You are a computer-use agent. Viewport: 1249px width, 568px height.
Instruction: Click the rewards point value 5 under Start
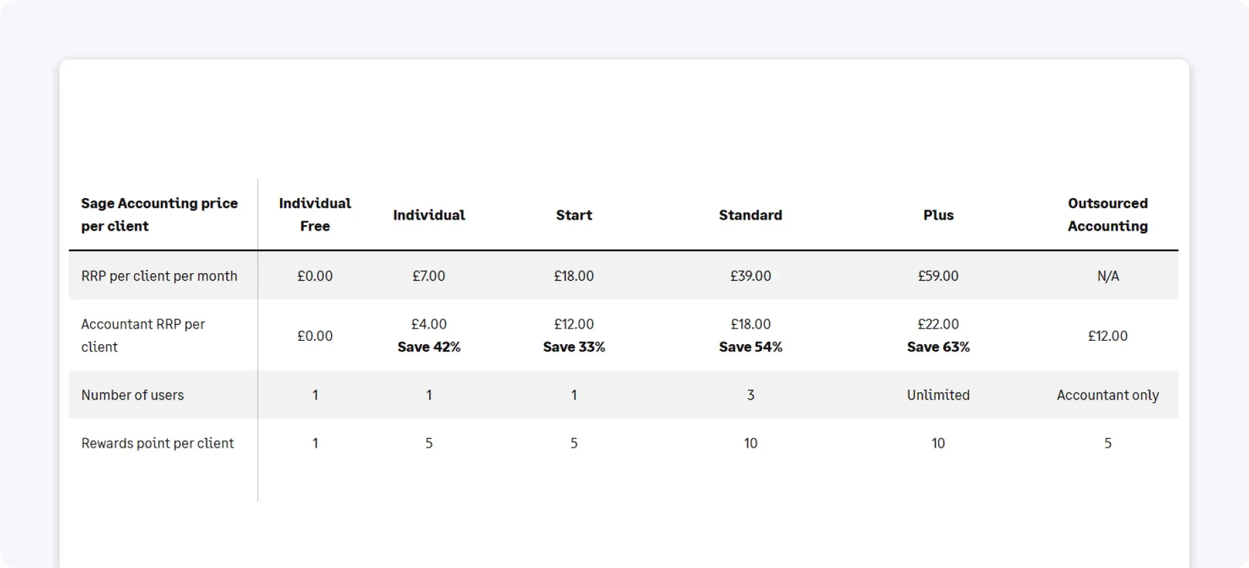(x=574, y=443)
